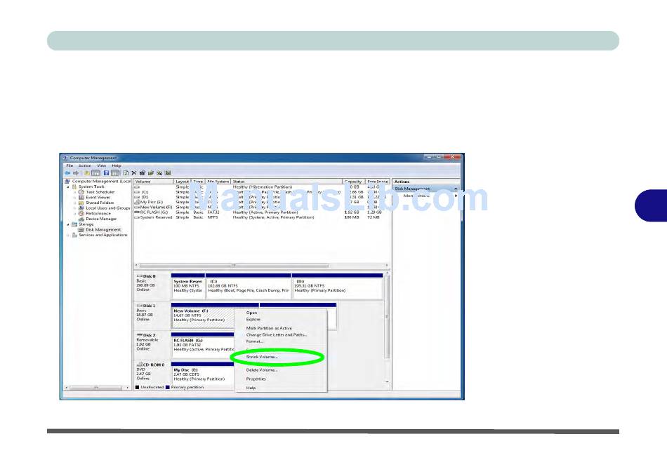667x469 pixels.
Task: Collapse the Disk Management actions section
Action: click(x=456, y=189)
